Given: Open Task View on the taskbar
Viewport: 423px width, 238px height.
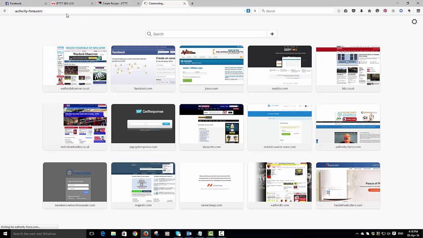Looking at the screenshot, I should point(92,234).
